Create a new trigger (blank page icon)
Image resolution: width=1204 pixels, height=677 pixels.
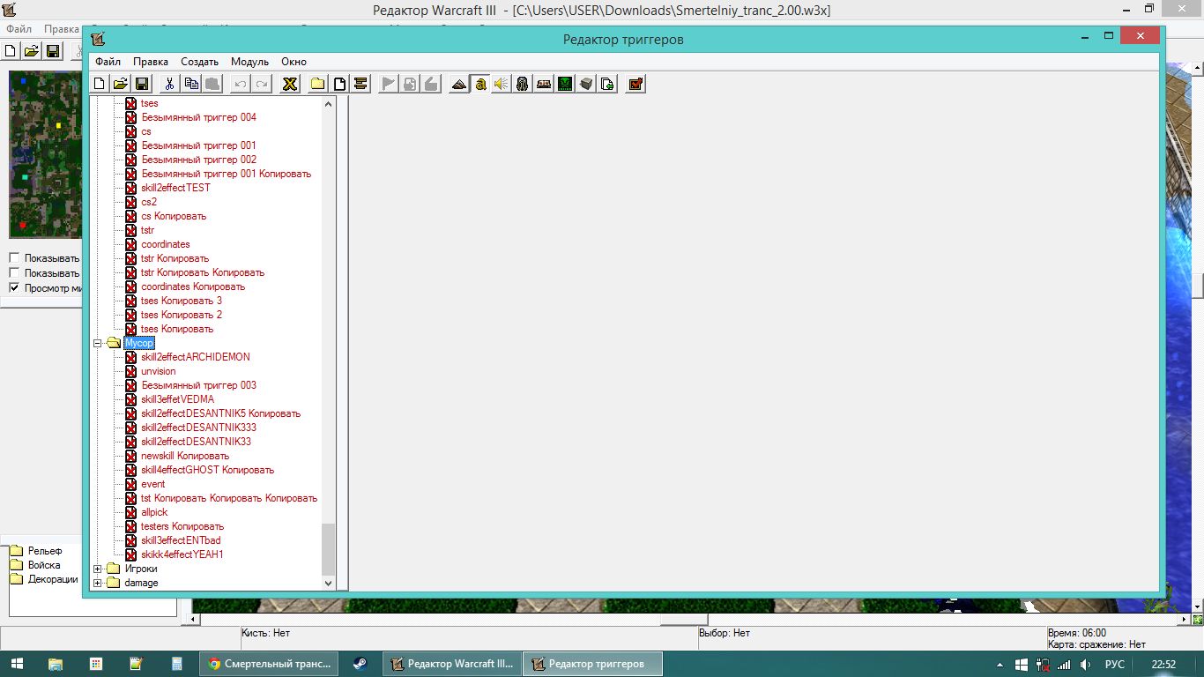click(338, 84)
